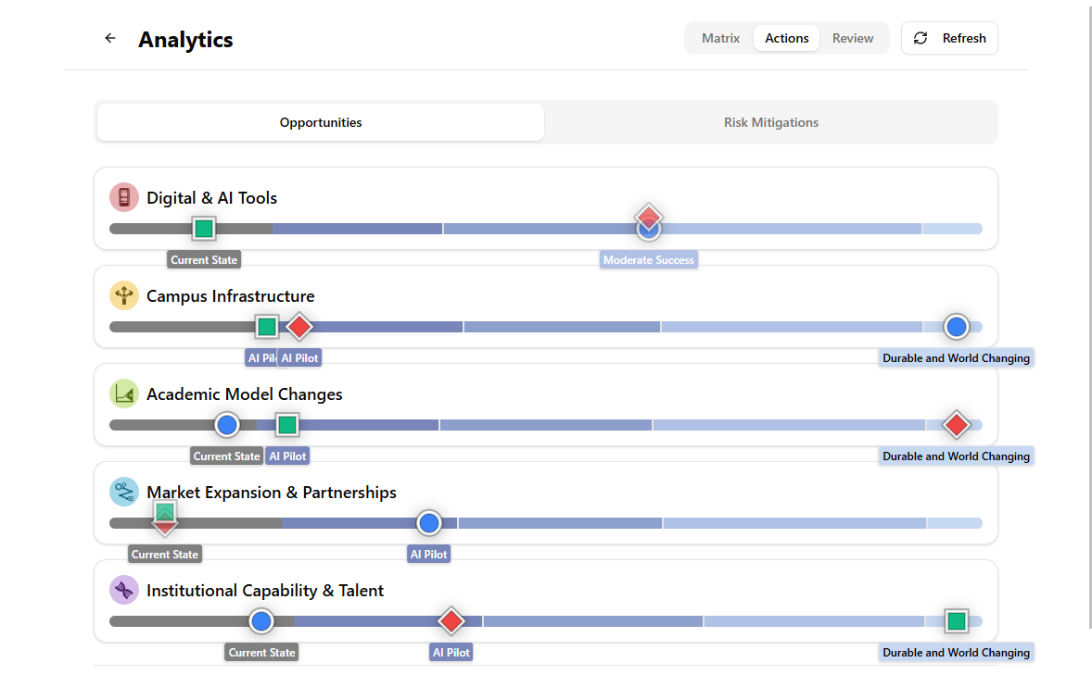Click the Academic Model Changes heading
This screenshot has width=1092, height=675.
(x=245, y=394)
